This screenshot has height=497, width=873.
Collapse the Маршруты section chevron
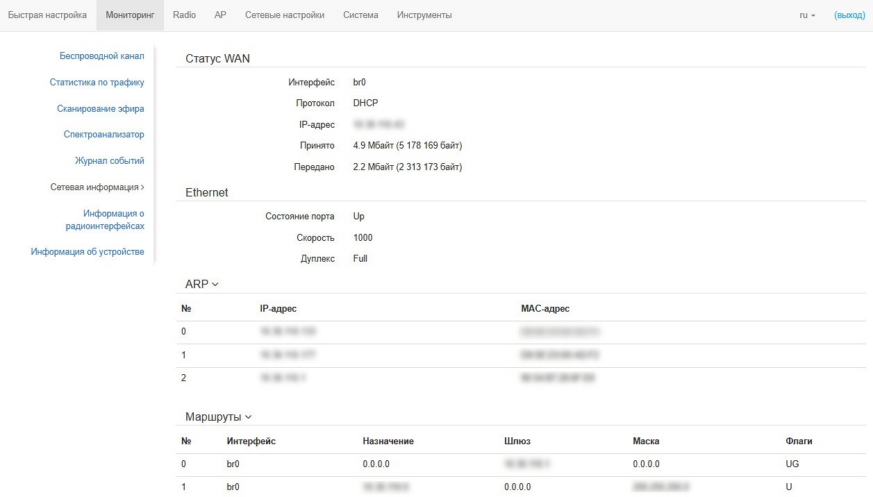coord(248,417)
